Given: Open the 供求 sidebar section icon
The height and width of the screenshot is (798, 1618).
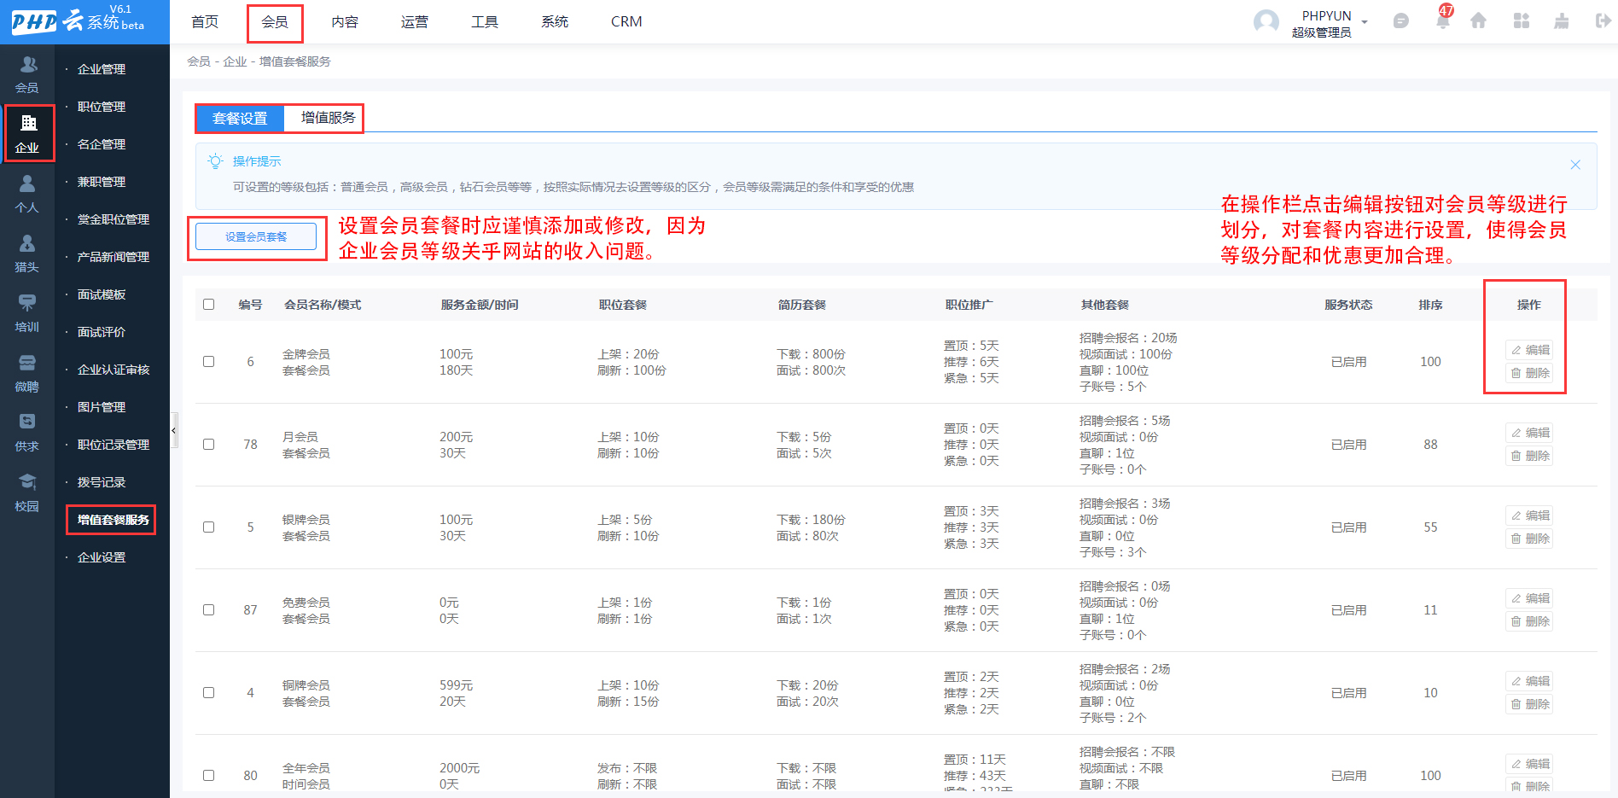Looking at the screenshot, I should coord(27,422).
